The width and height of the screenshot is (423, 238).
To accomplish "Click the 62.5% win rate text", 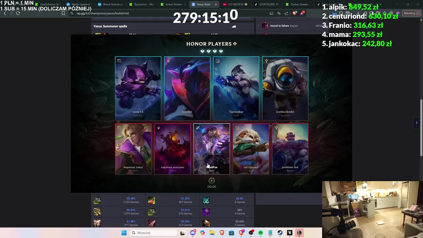I will (240, 198).
